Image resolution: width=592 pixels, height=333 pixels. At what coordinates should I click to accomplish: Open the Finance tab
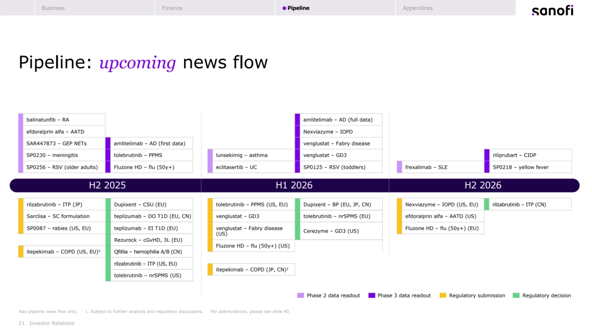215,8
